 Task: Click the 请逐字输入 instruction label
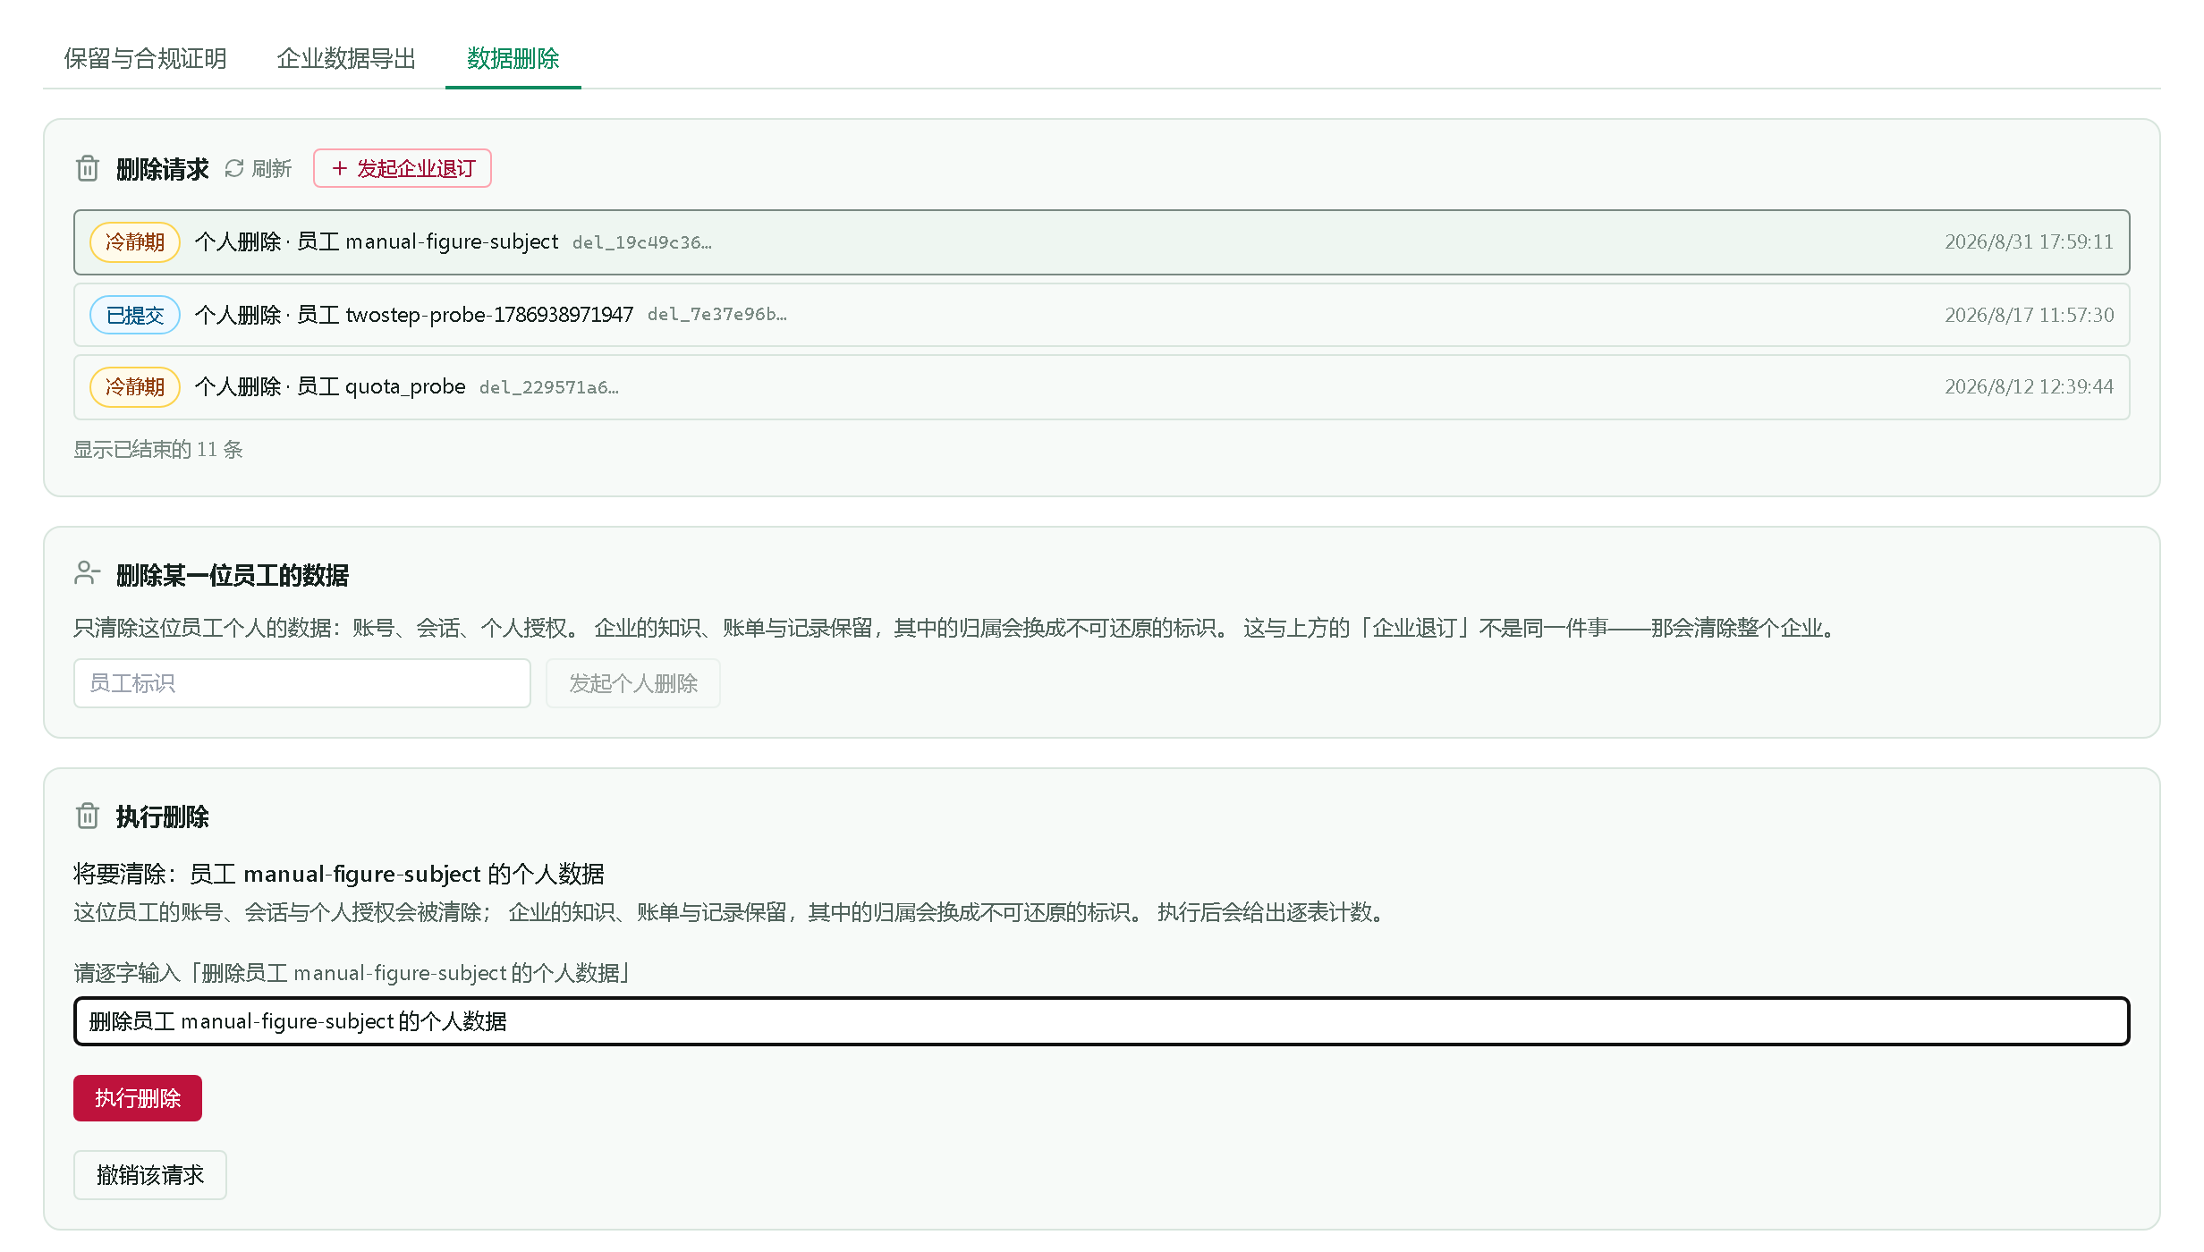tap(352, 973)
